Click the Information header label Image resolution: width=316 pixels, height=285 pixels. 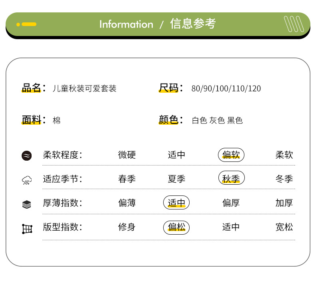pyautogui.click(x=126, y=24)
